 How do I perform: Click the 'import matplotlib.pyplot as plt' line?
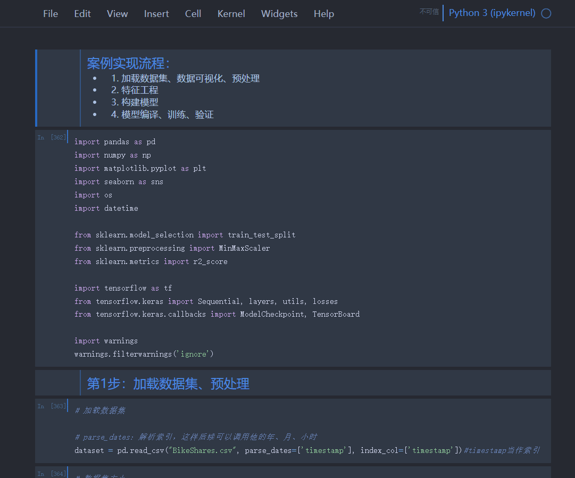[x=140, y=168]
